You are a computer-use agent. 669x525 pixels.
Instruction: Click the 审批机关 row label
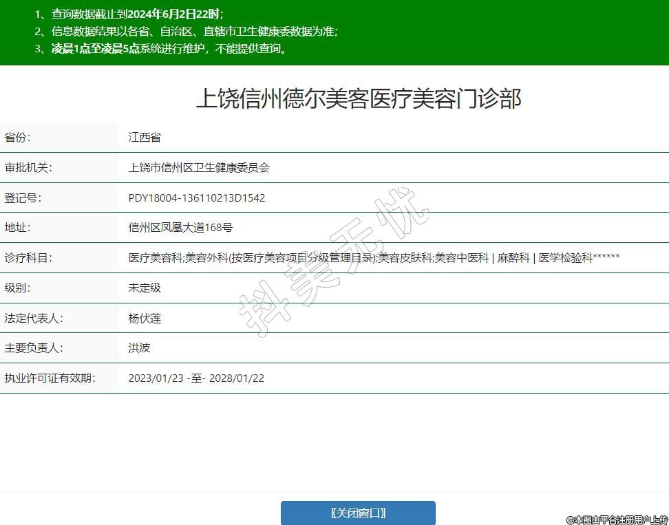[28, 167]
